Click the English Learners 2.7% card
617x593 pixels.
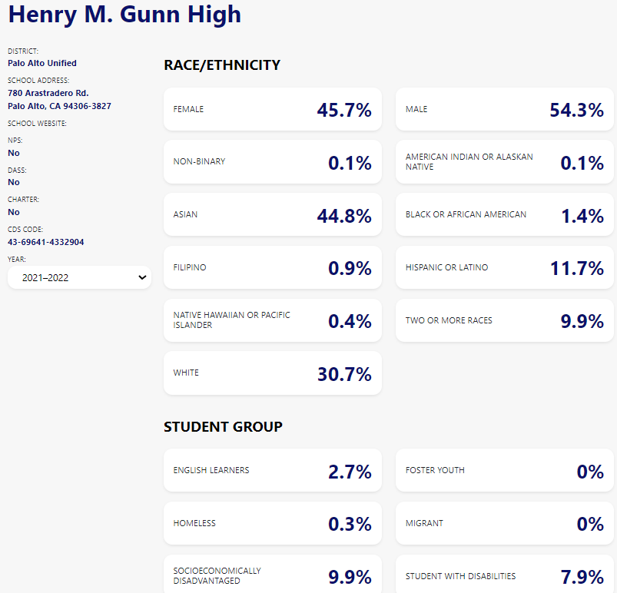272,470
